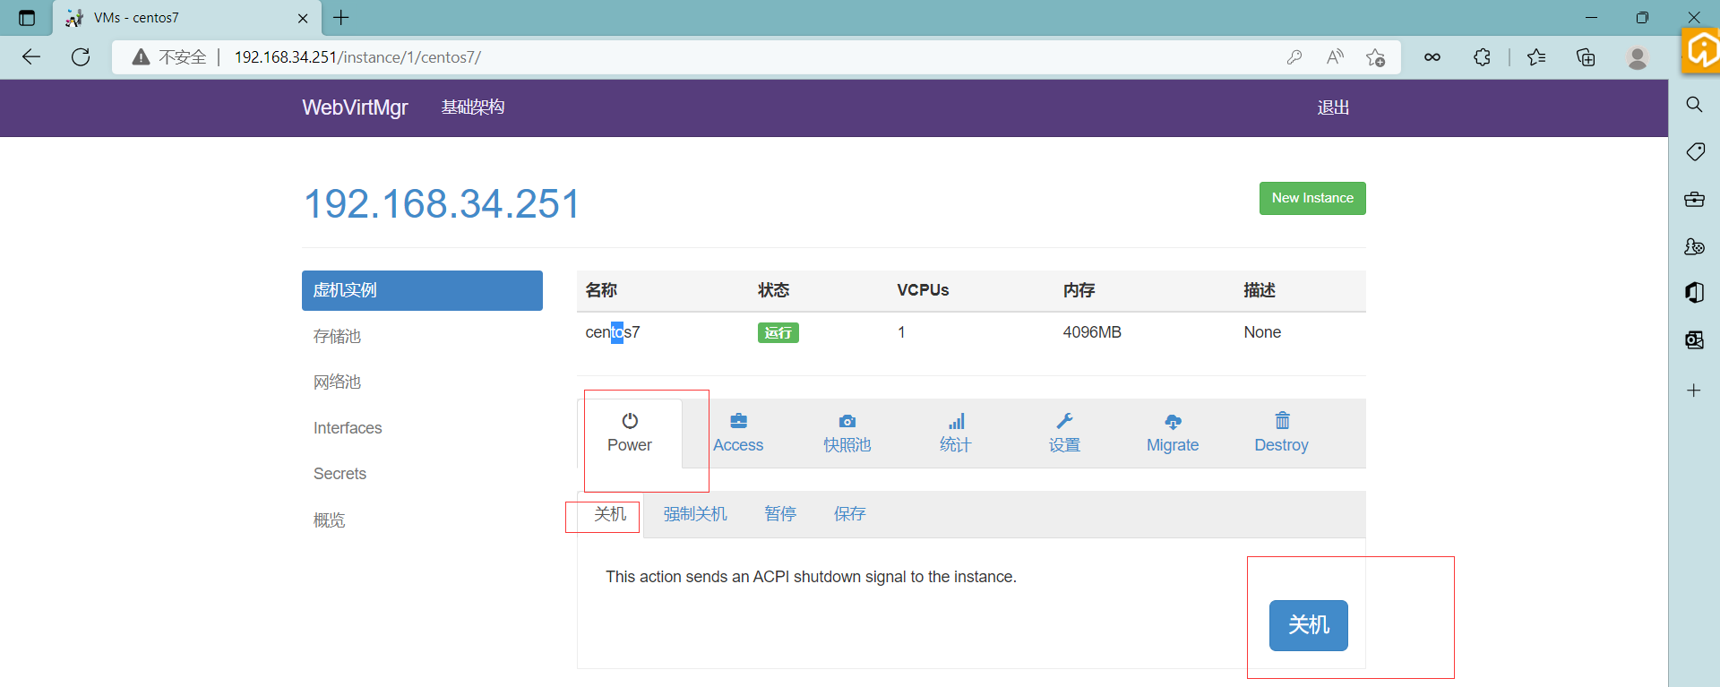Viewport: 1720px width, 687px height.
Task: Open the Destroy tab
Action: pyautogui.click(x=1281, y=434)
